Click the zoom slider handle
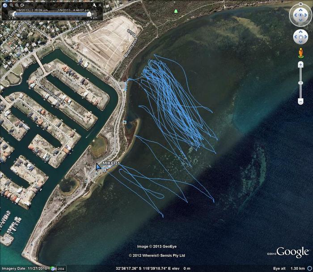 [300, 83]
